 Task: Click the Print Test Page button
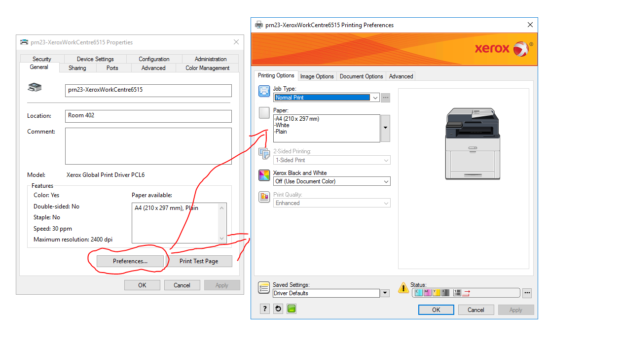(x=199, y=261)
